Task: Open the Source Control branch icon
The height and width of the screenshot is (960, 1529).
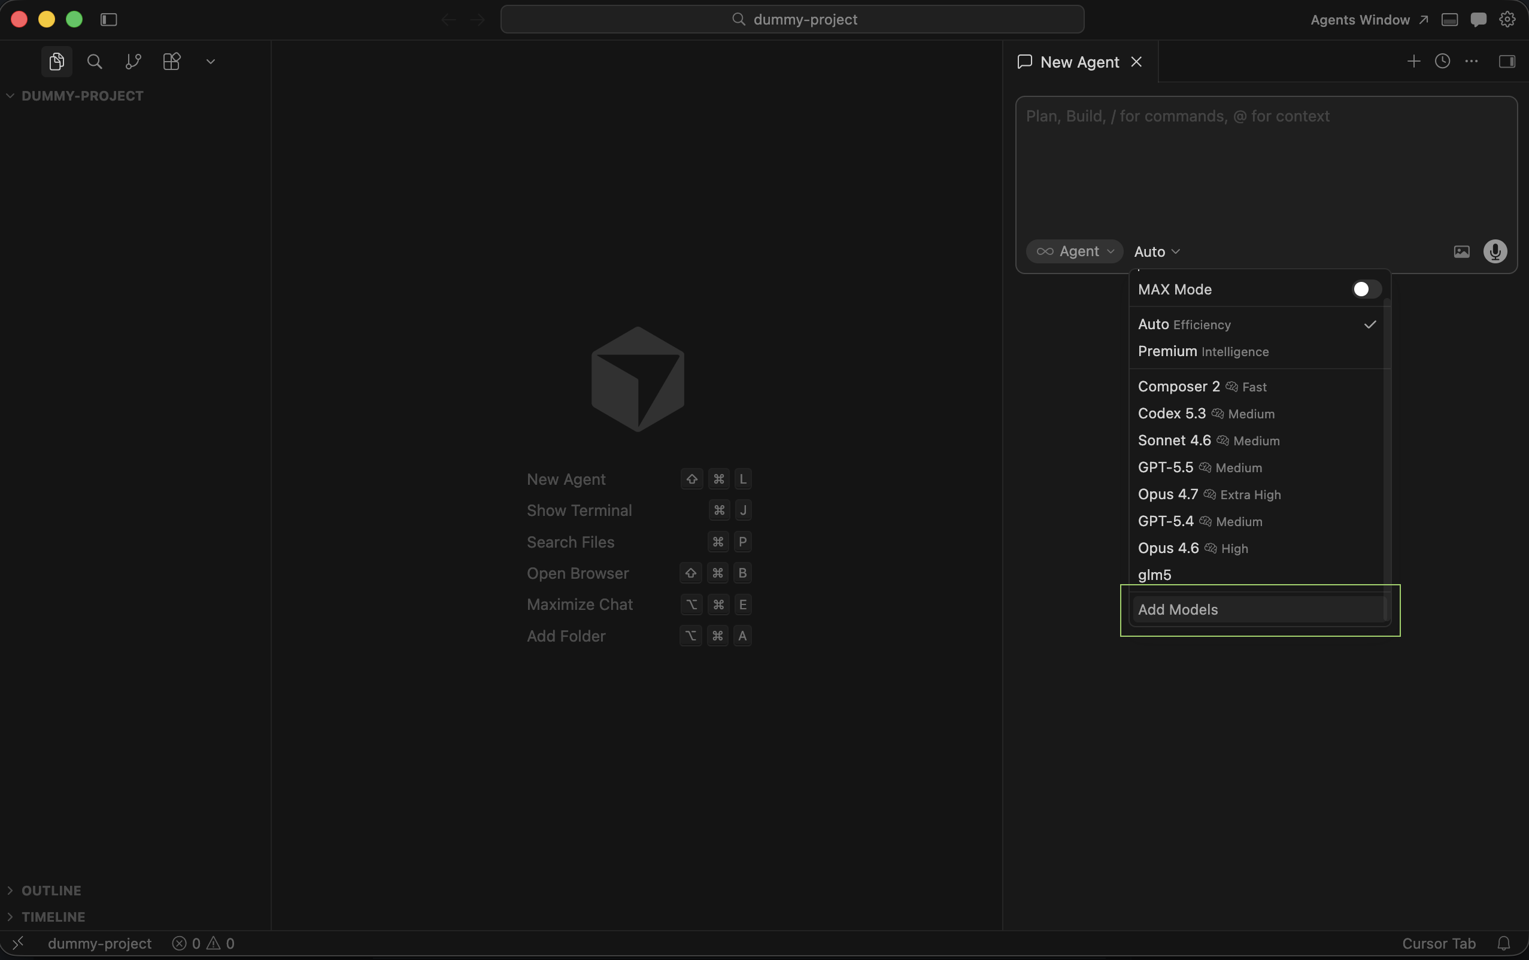Action: click(134, 62)
